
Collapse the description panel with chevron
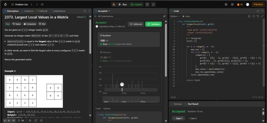[89, 11]
